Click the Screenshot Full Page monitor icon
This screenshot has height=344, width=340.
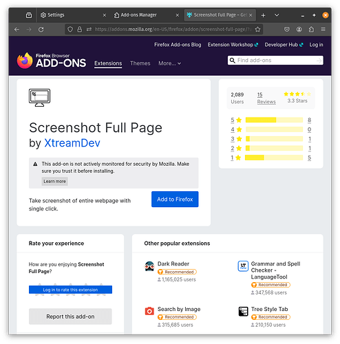pos(39,98)
